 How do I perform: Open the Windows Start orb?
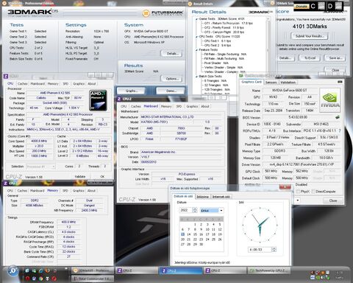tap(13, 270)
